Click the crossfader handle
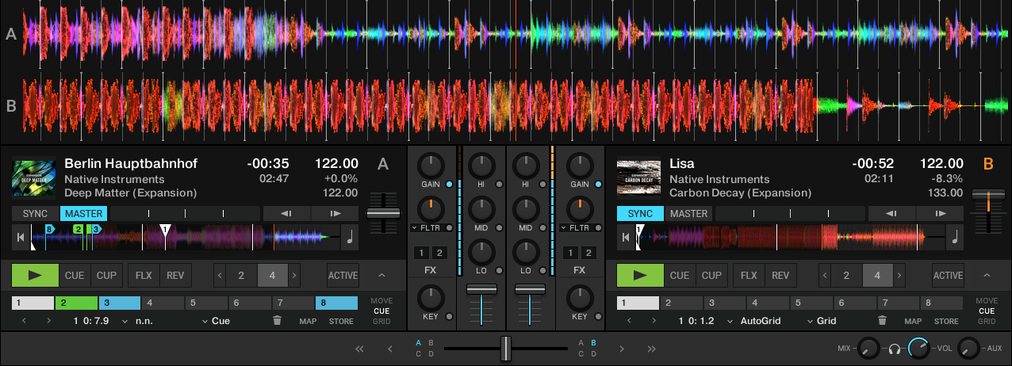1012x366 pixels. pos(505,348)
